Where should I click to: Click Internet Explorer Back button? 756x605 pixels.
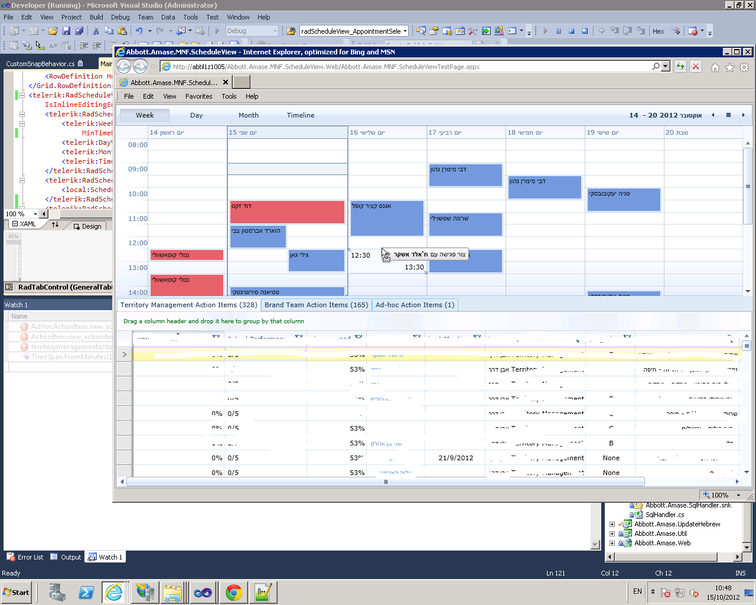123,66
